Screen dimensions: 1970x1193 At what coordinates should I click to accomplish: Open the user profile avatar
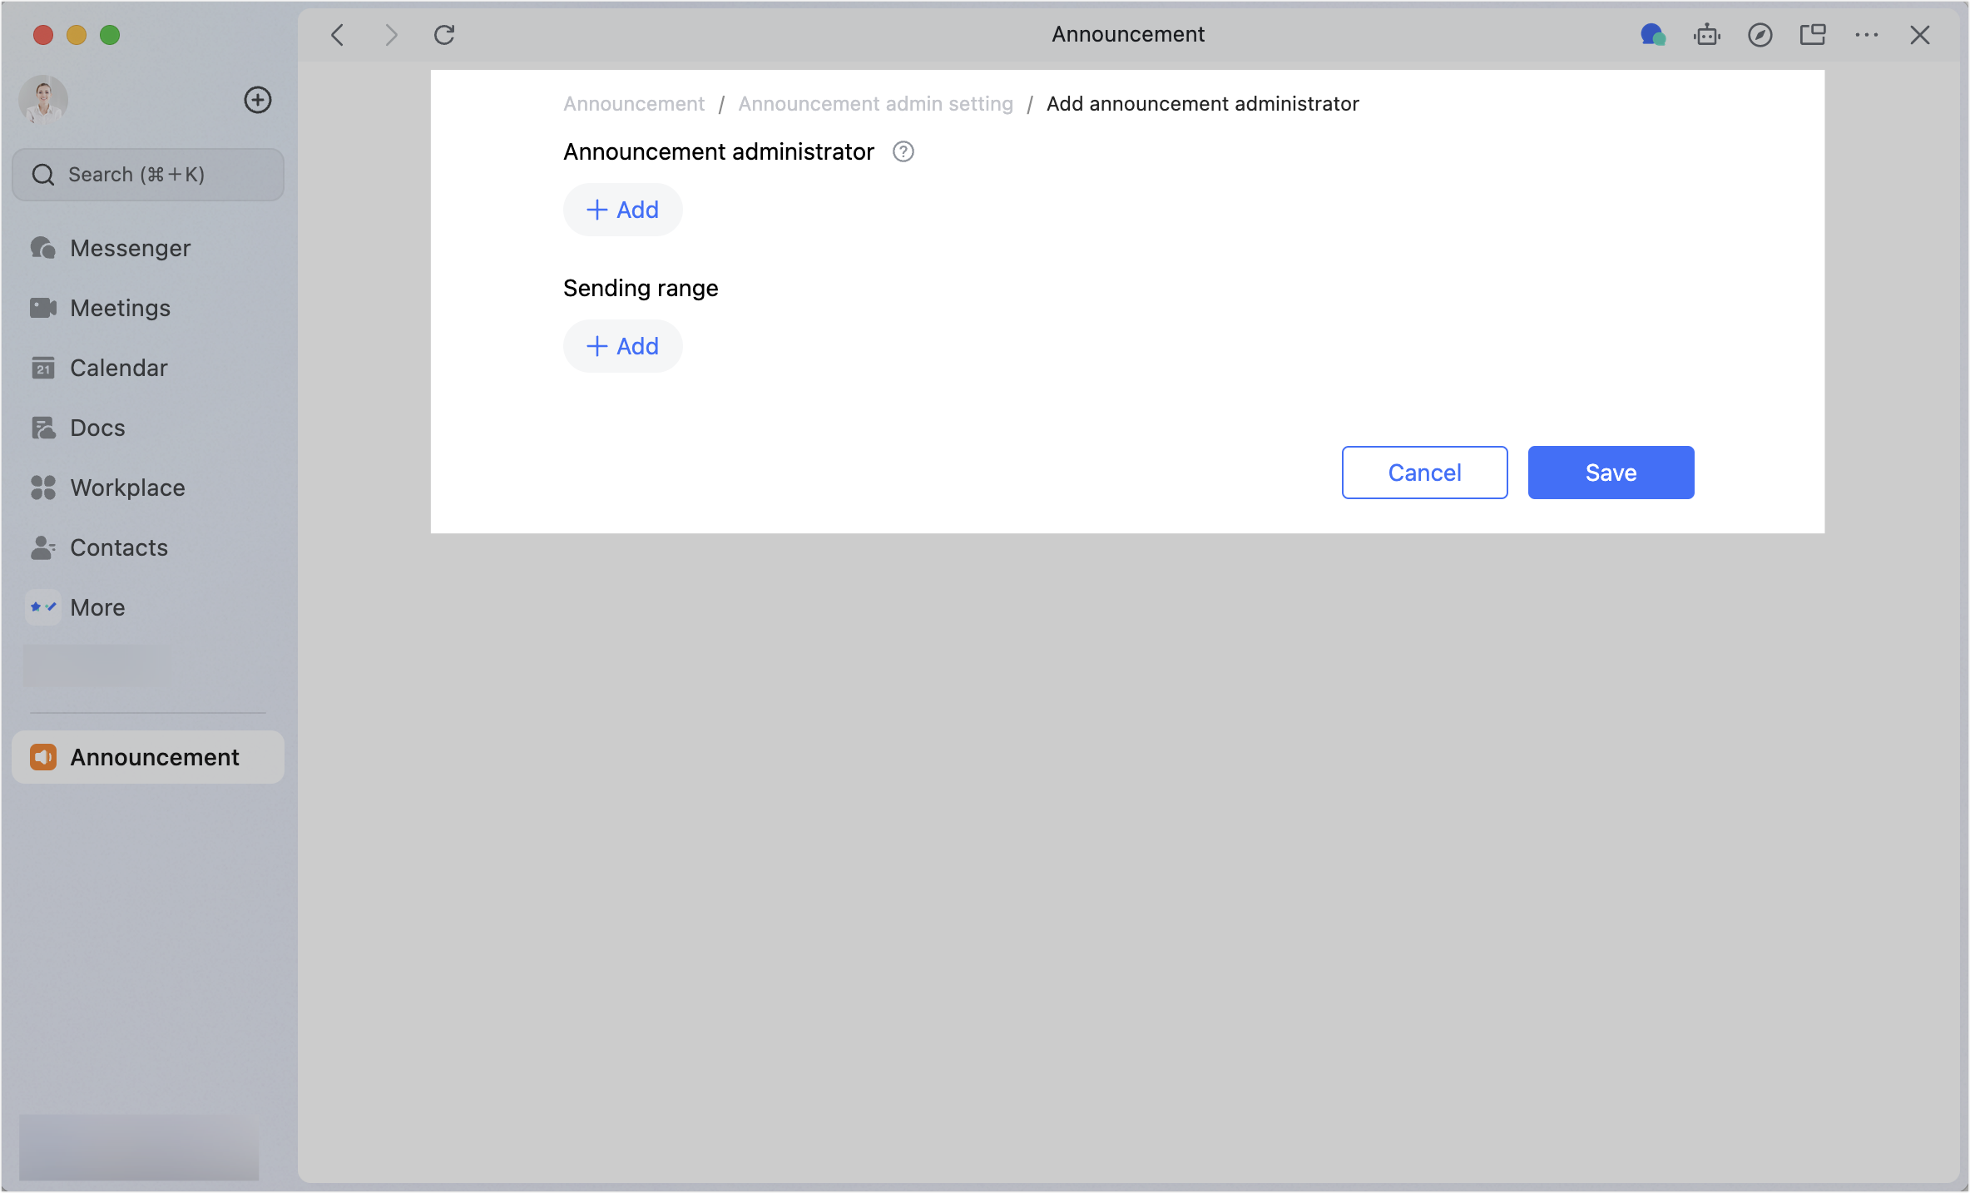click(x=43, y=100)
